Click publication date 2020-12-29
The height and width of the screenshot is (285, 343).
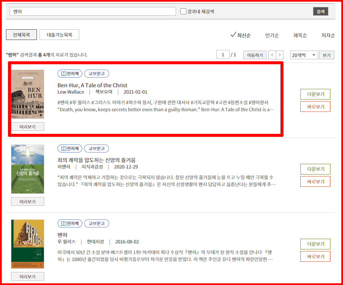click(x=126, y=167)
